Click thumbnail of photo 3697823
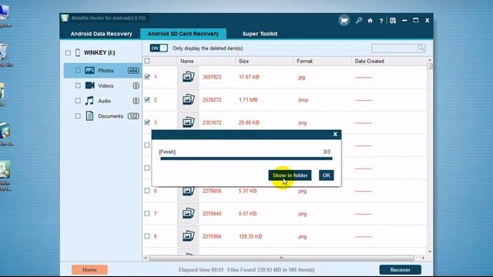The height and width of the screenshot is (277, 493). [188, 77]
